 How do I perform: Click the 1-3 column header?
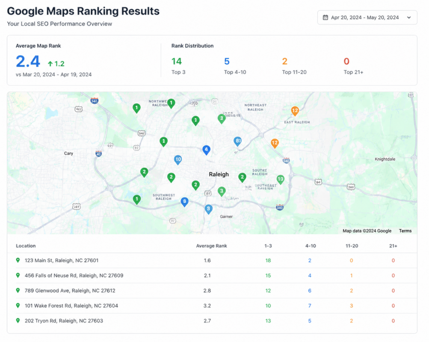268,246
